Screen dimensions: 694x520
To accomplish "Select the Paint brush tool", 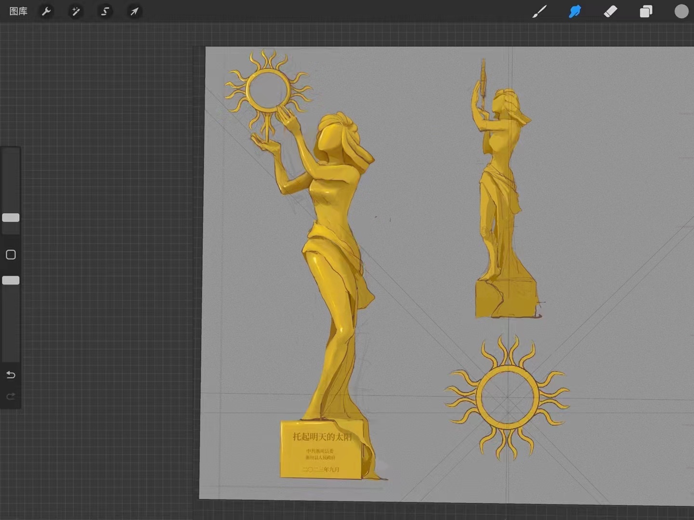I will point(539,11).
